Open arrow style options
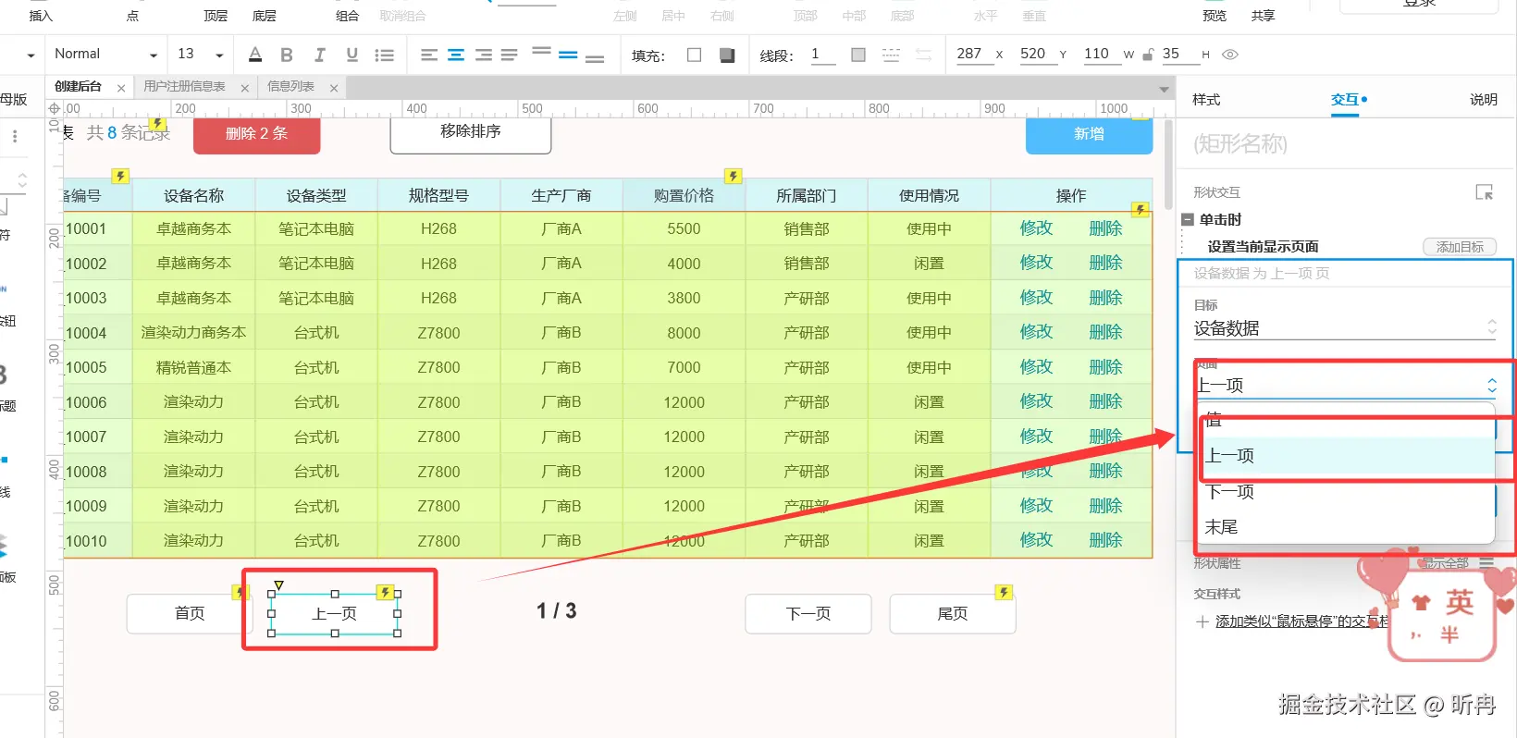This screenshot has height=738, width=1517. click(x=923, y=55)
